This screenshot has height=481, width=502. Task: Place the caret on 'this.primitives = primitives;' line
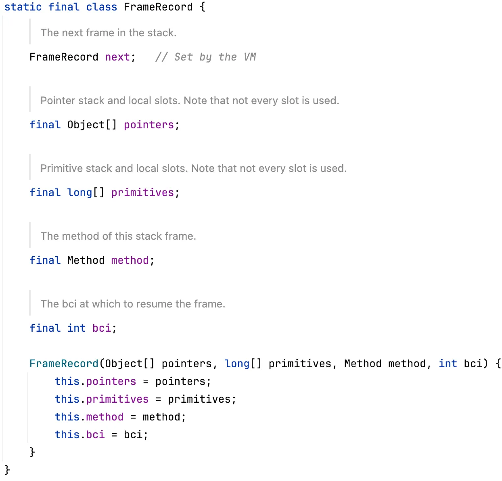145,399
